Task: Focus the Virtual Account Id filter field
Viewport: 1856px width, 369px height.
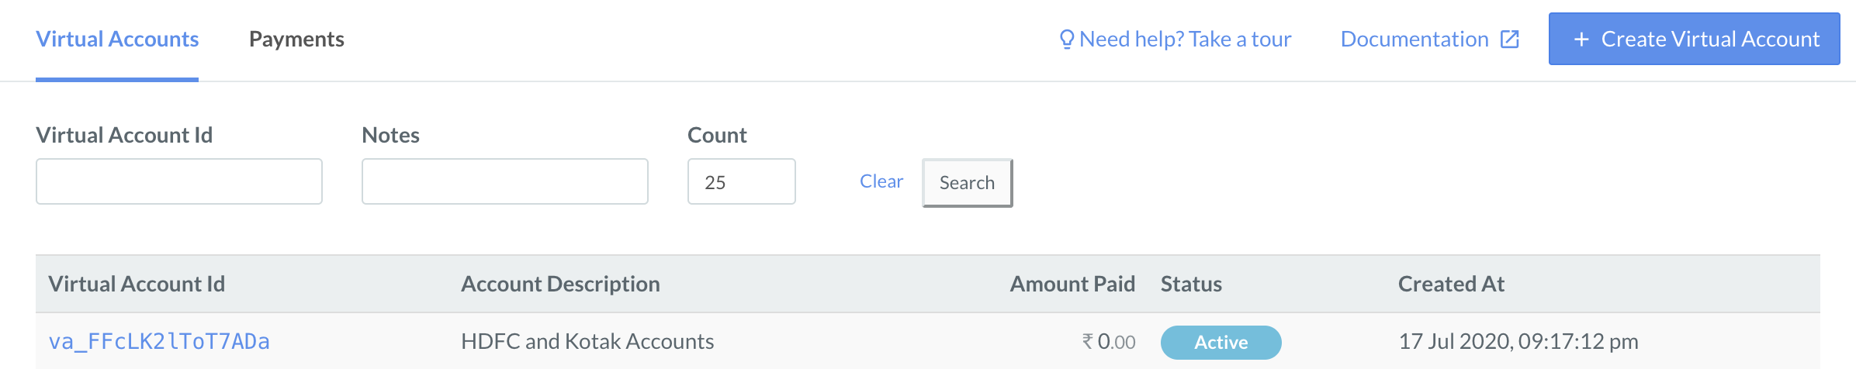Action: (179, 181)
